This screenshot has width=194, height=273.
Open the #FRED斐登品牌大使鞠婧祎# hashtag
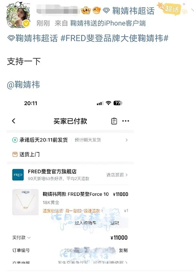(114, 38)
